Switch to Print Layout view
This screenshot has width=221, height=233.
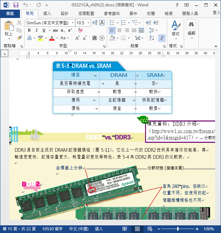point(137,229)
